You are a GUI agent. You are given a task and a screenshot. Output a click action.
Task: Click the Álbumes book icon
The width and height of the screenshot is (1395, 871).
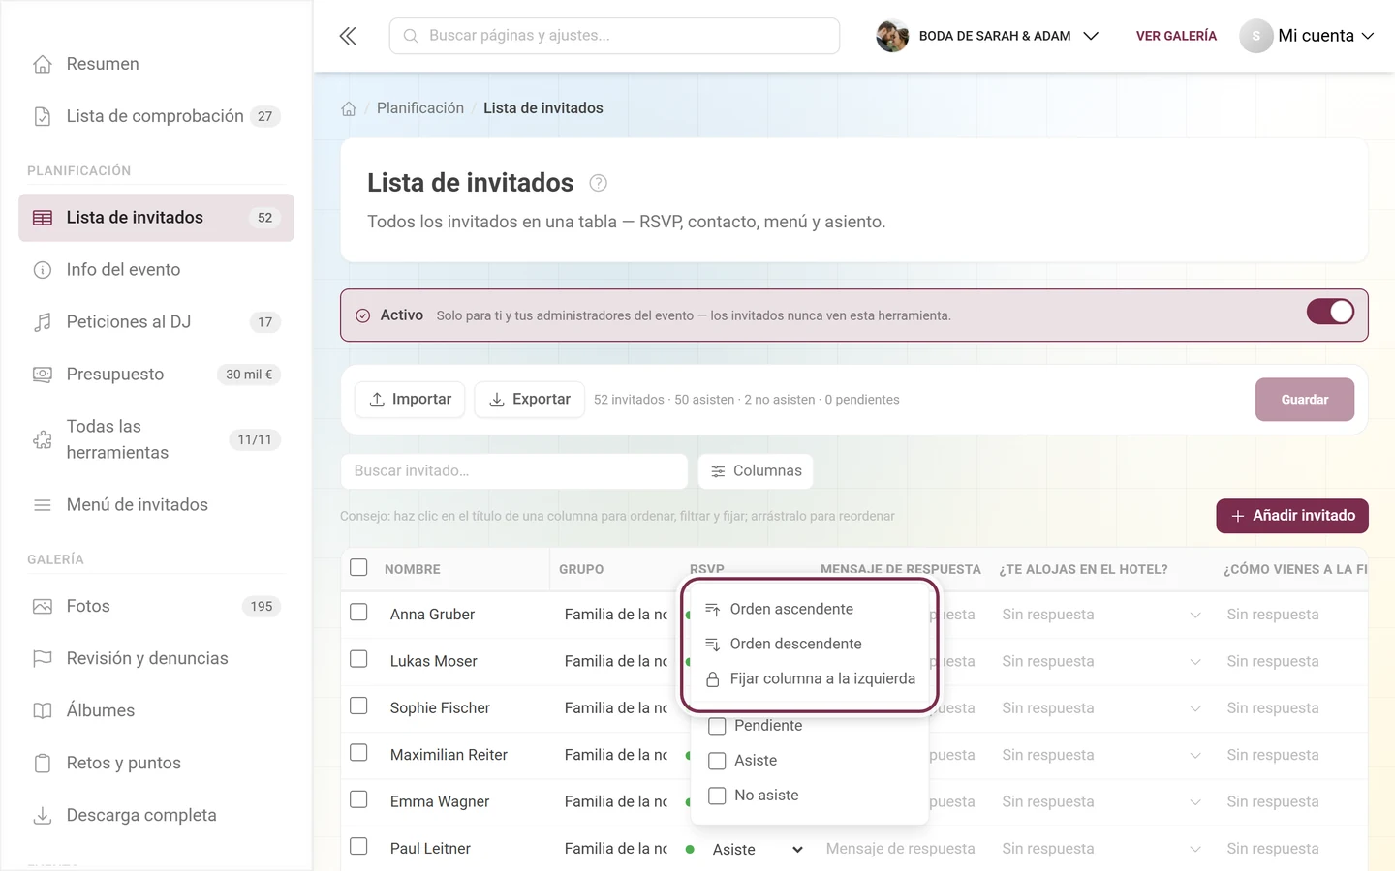43,711
